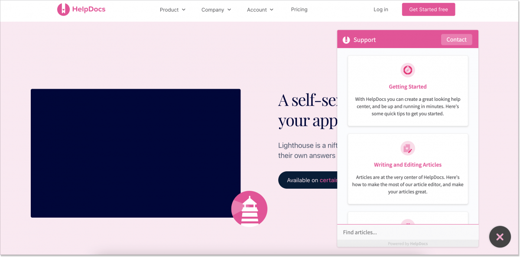
Task: Open the pink 'certain' link in the availability banner
Action: [329, 180]
